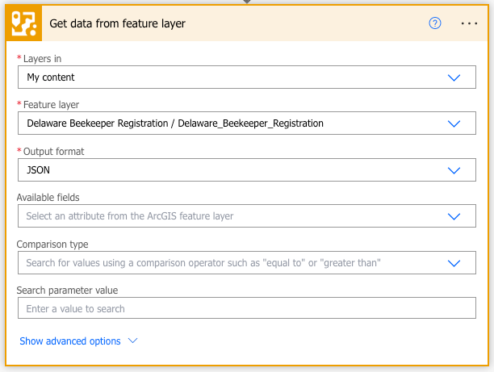Open the Output format dropdown arrow
This screenshot has width=494, height=372.
[454, 170]
